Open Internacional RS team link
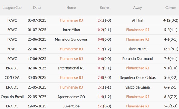Screen dimensions: 179x109 point(71,68)
